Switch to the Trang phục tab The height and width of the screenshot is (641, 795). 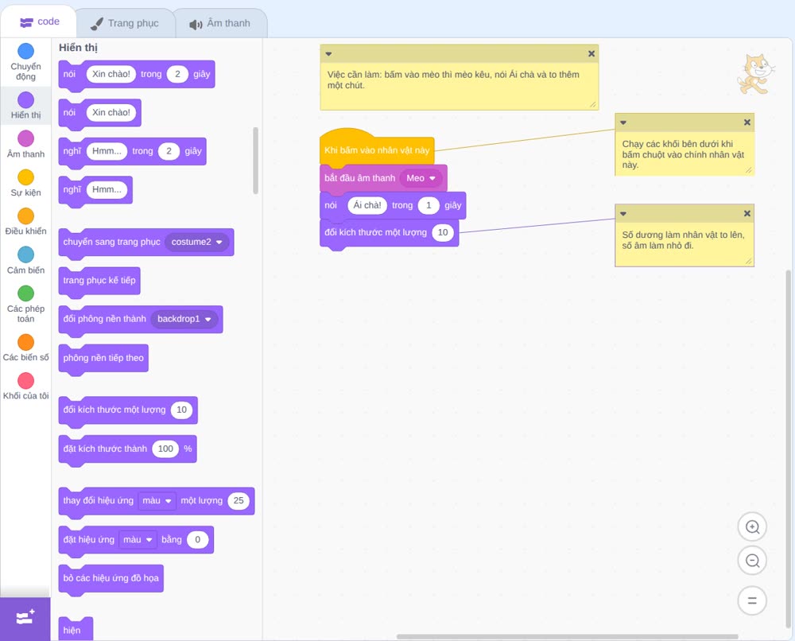tap(125, 23)
